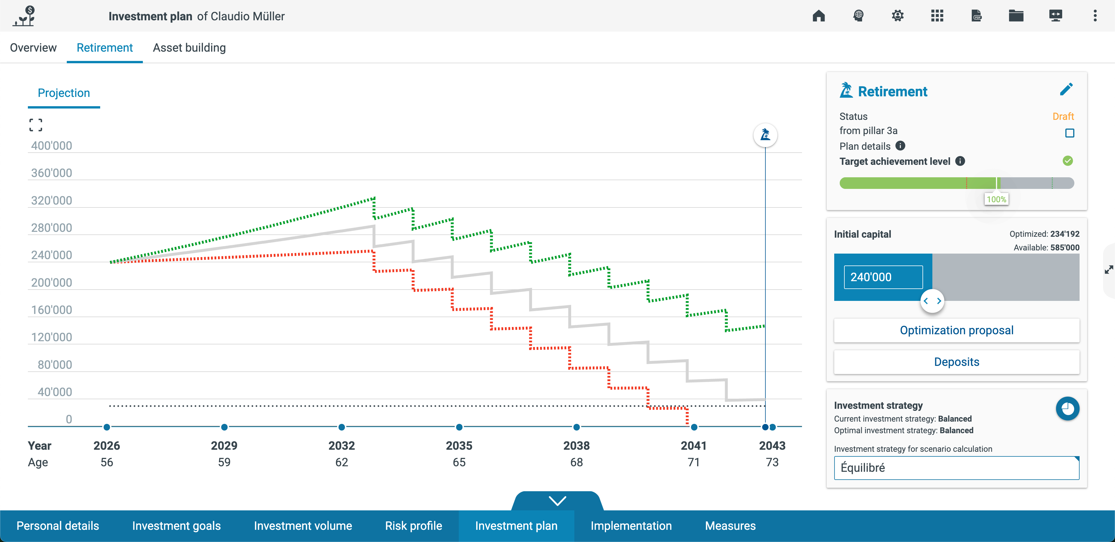Show Plan details info icon
The image size is (1115, 542).
point(900,146)
